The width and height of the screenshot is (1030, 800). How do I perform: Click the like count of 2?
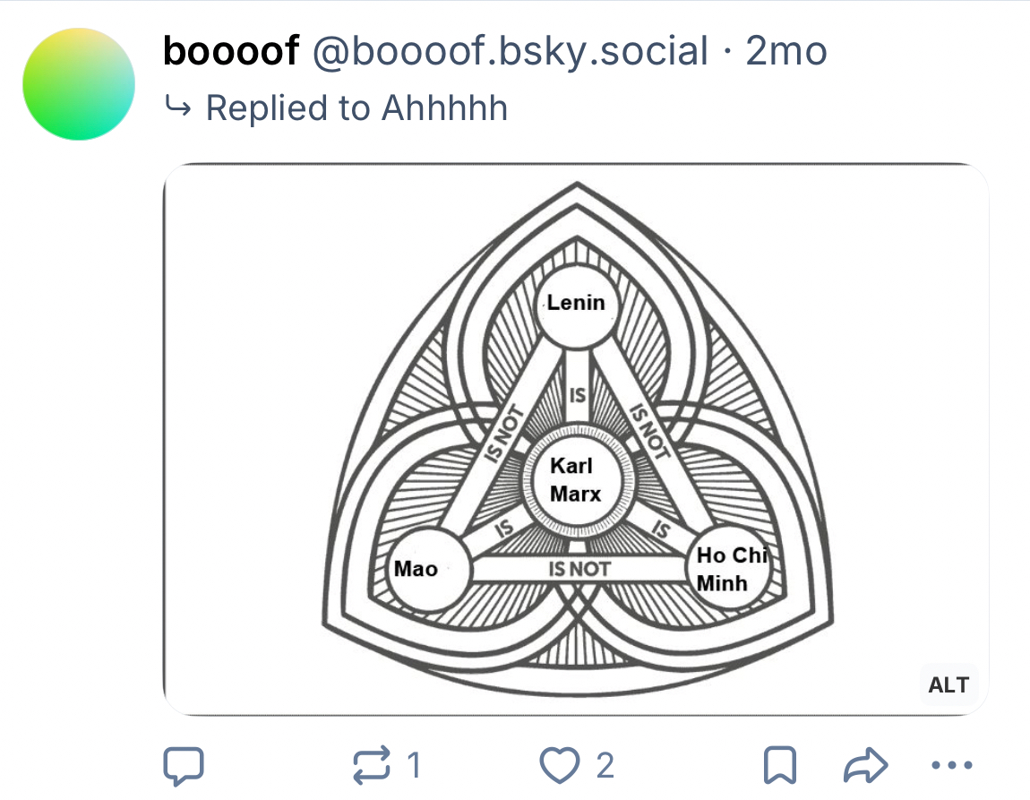point(605,766)
